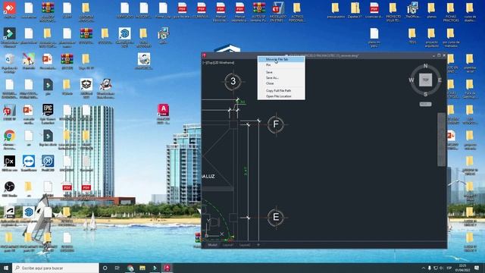Open File Explorer from the taskbar
The image size is (485, 273).
(x=142, y=268)
